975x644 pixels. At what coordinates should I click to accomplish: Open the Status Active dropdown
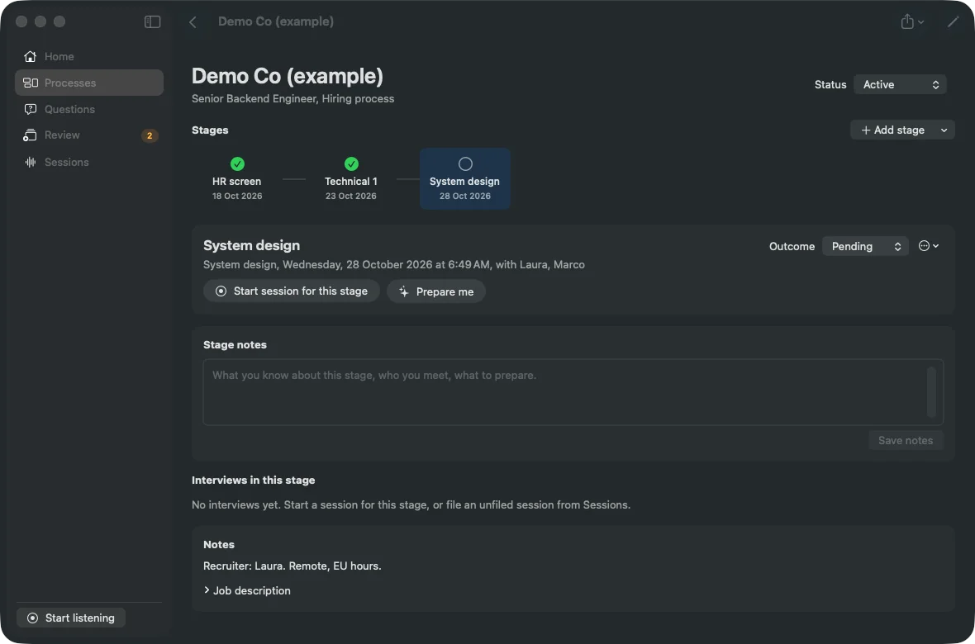900,84
